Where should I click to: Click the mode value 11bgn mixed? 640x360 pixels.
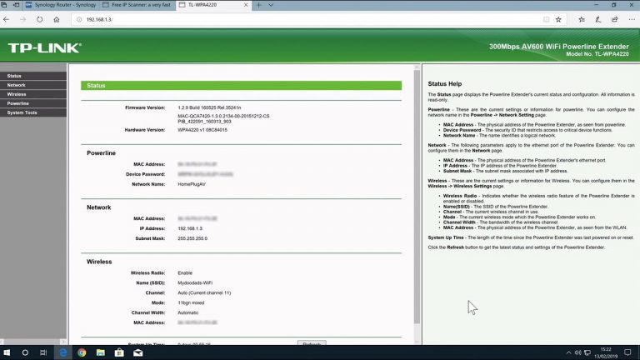click(x=191, y=302)
